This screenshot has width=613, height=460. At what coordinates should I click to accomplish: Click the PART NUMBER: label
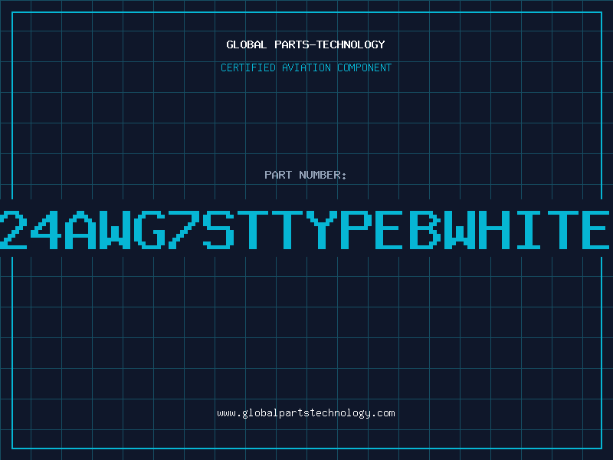point(306,175)
